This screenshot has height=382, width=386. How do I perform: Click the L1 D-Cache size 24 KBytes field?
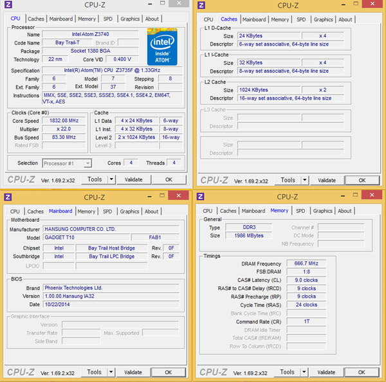pyautogui.click(x=269, y=35)
